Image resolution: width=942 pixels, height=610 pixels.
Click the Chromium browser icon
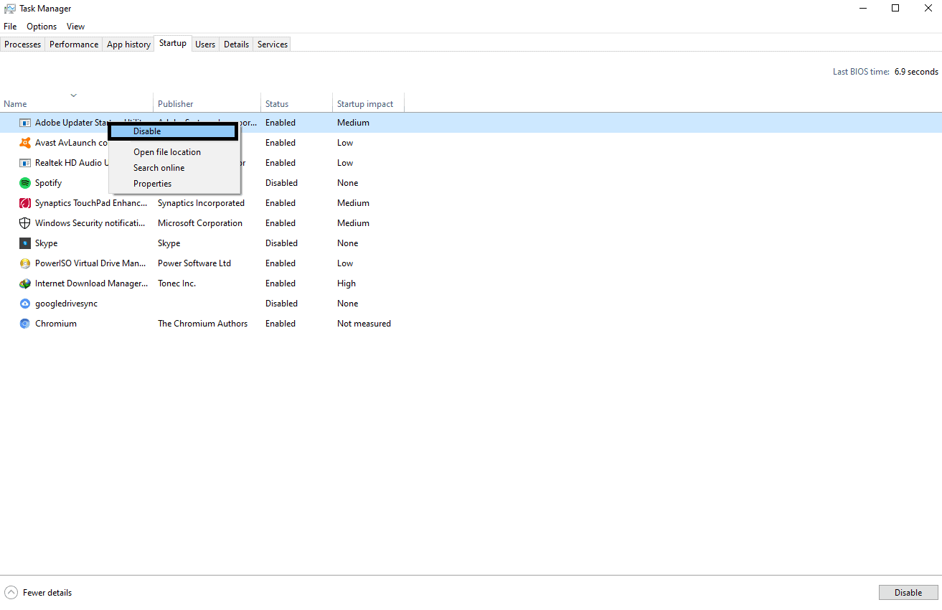coord(25,323)
